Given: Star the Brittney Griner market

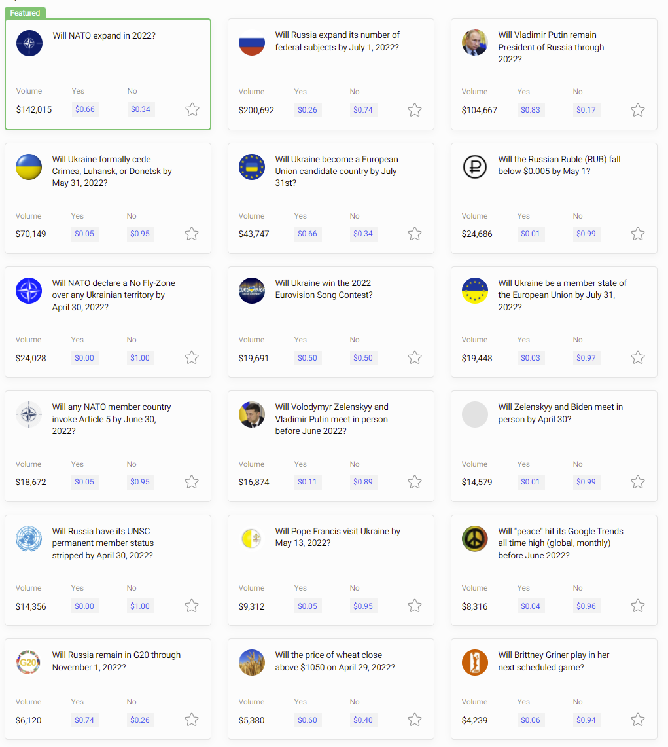Looking at the screenshot, I should (x=638, y=720).
